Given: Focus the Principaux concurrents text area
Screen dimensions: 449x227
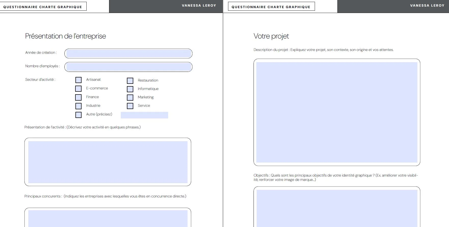Looking at the screenshot, I should (x=108, y=218).
